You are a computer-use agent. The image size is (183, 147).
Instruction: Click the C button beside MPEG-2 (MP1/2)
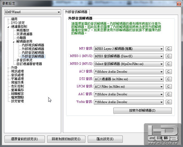pos(169,64)
